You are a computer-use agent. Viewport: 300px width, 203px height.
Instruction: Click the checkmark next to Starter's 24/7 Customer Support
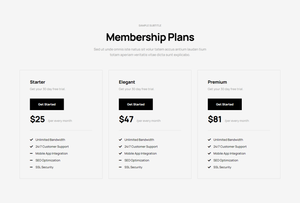pyautogui.click(x=31, y=147)
